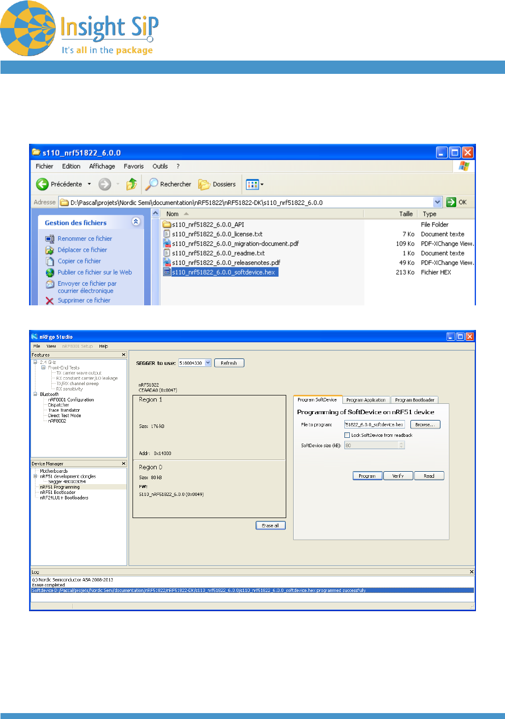Open the Favoris menu
Viewport: 505px width, 719px height.
[134, 166]
